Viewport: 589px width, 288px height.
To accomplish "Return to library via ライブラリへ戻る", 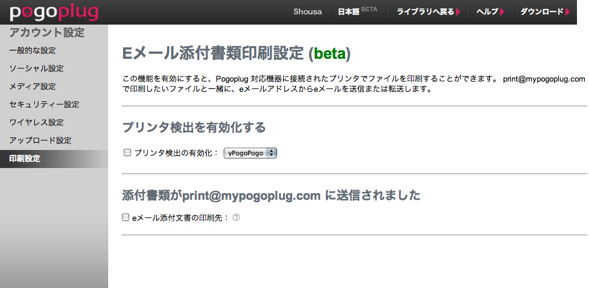I will (425, 11).
